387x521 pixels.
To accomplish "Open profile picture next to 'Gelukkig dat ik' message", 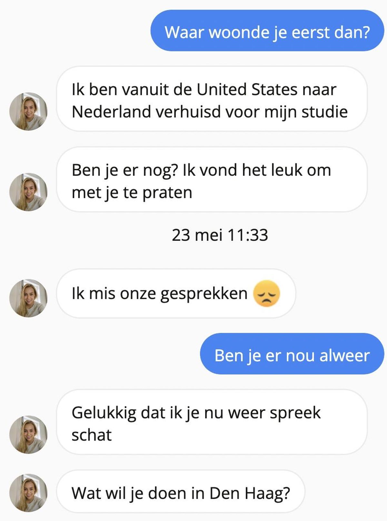I will point(28,434).
